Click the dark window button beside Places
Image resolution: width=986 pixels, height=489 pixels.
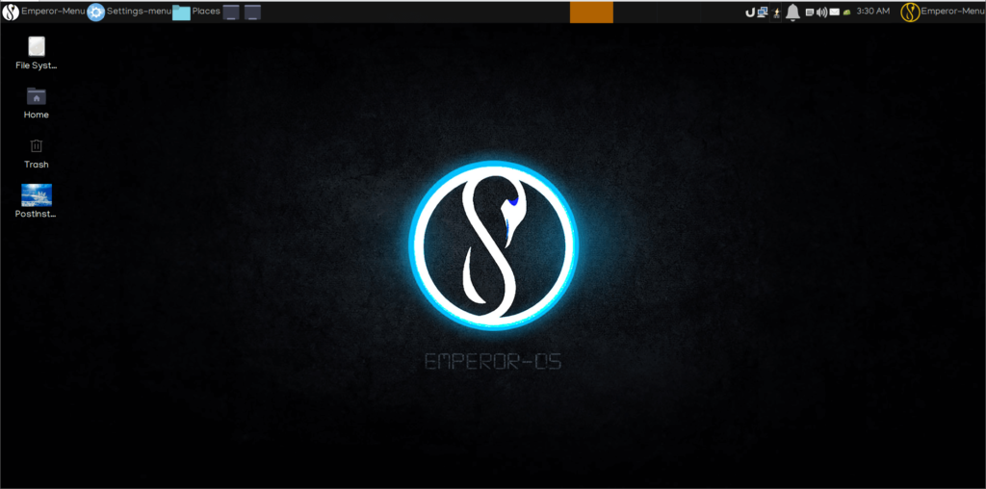point(231,12)
